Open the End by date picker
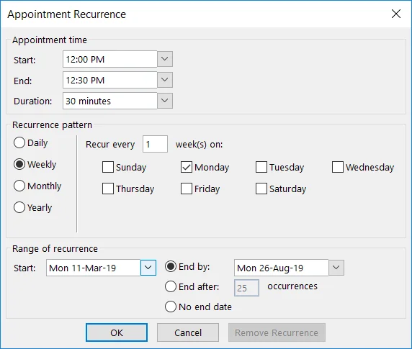412x349 pixels. click(x=336, y=268)
